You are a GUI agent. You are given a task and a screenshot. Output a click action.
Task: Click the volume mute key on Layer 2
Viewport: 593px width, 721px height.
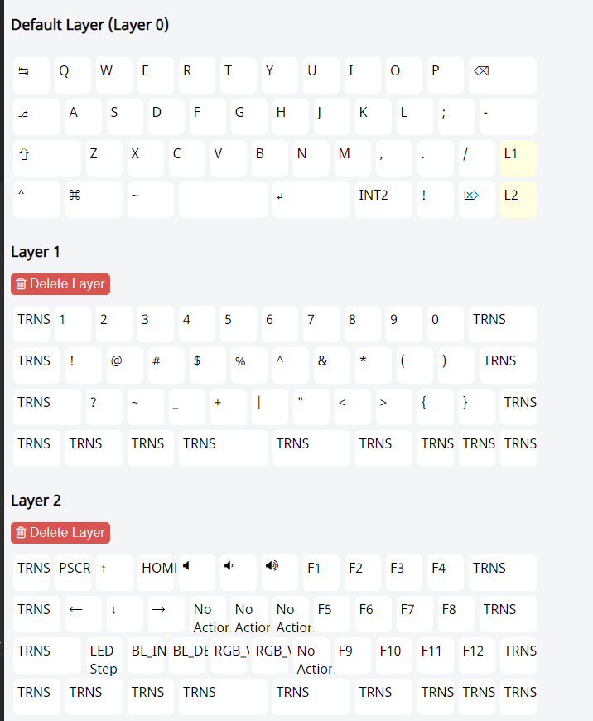[x=197, y=573]
